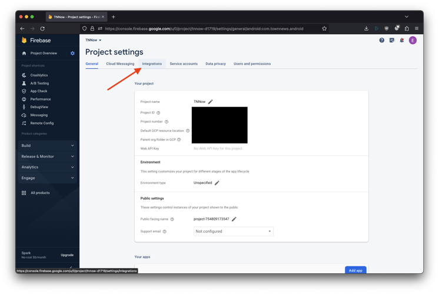Expand the Engage category
This screenshot has width=439, height=294.
tap(48, 178)
